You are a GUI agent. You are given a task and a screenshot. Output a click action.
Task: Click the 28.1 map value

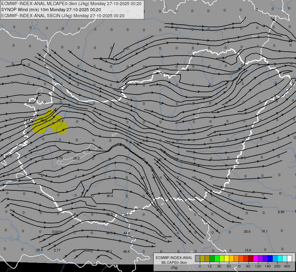126,215
